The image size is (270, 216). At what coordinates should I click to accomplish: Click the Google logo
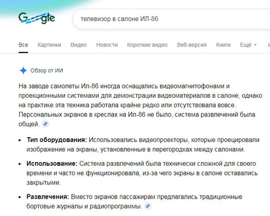click(x=37, y=18)
